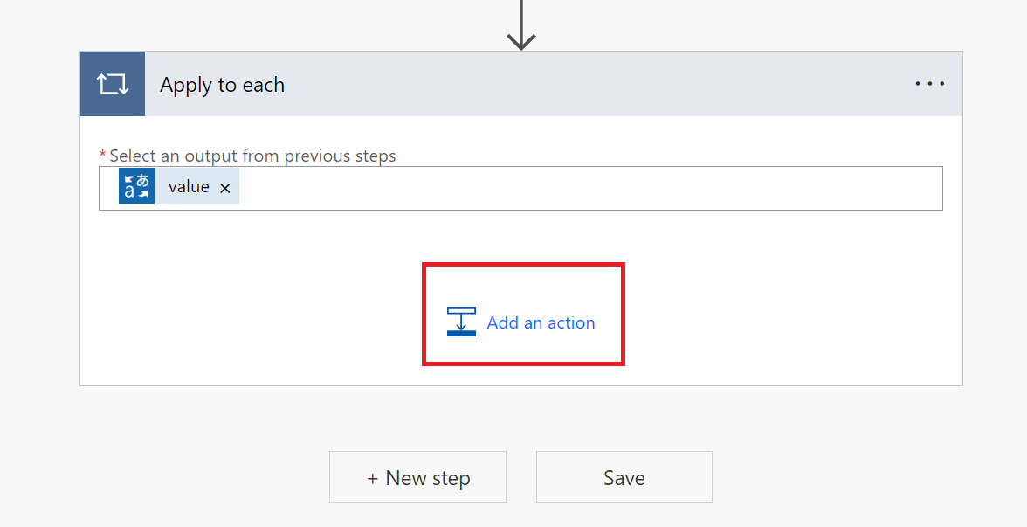Click the empty part of the output input field

(585, 188)
